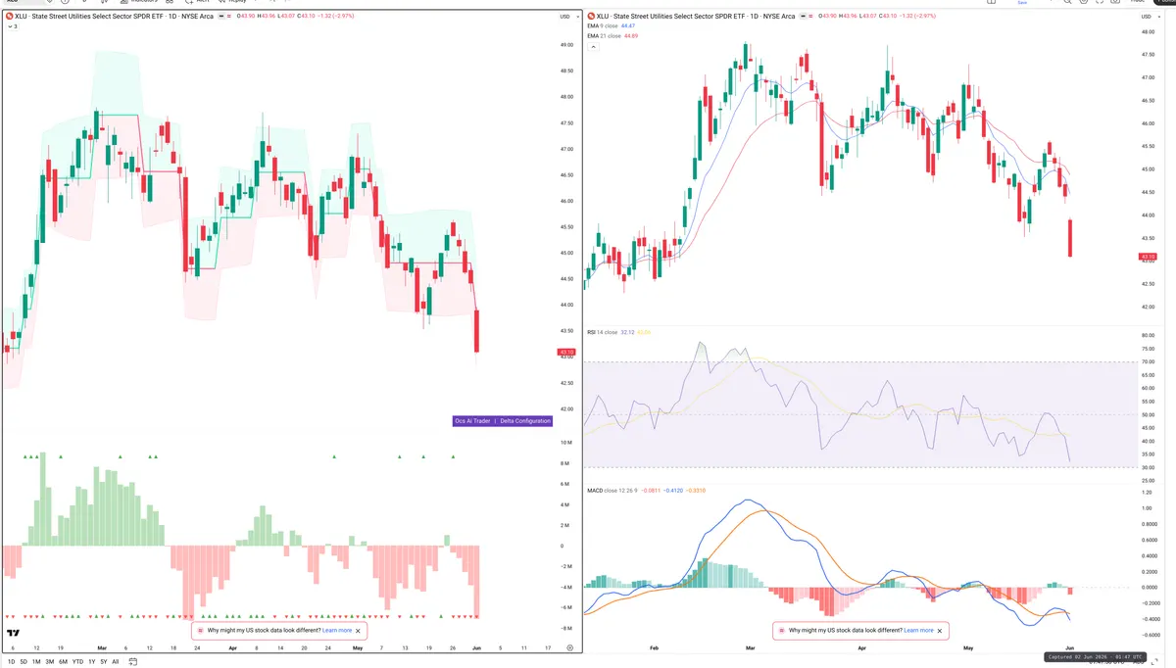Open chart settings gear on left time axis
The image size is (1176, 668).
point(569,648)
